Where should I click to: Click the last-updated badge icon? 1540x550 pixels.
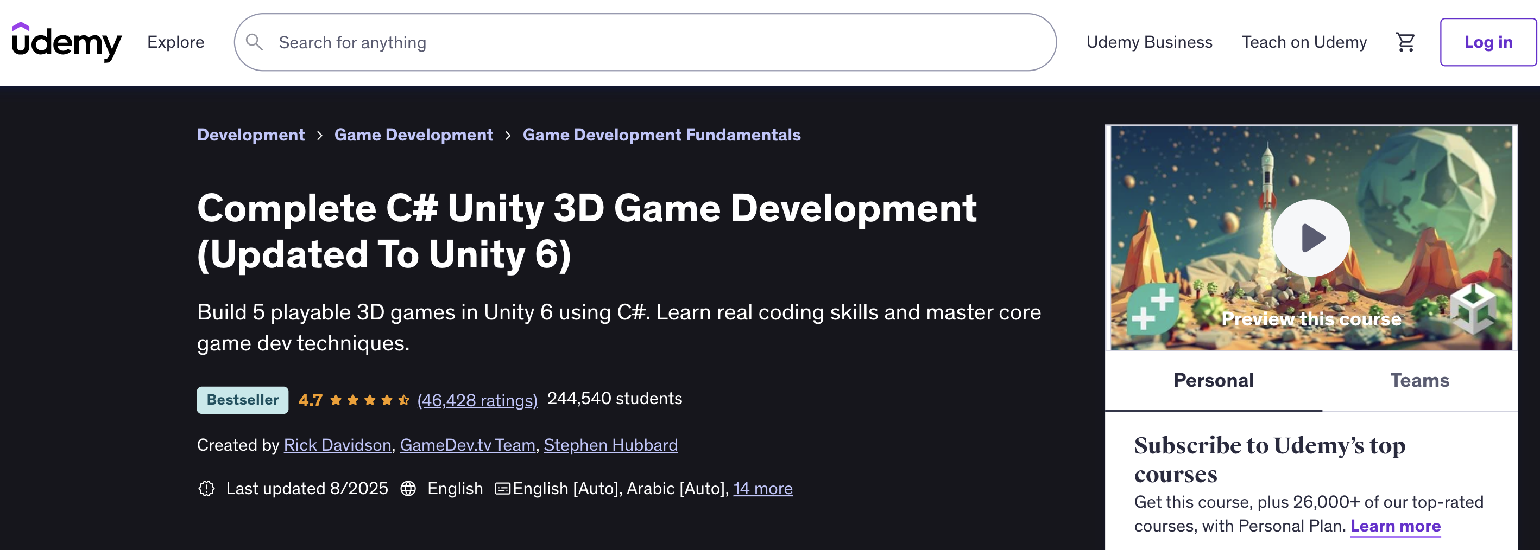coord(206,489)
